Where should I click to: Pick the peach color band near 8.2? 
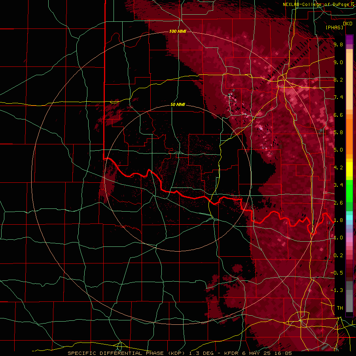tap(349, 81)
